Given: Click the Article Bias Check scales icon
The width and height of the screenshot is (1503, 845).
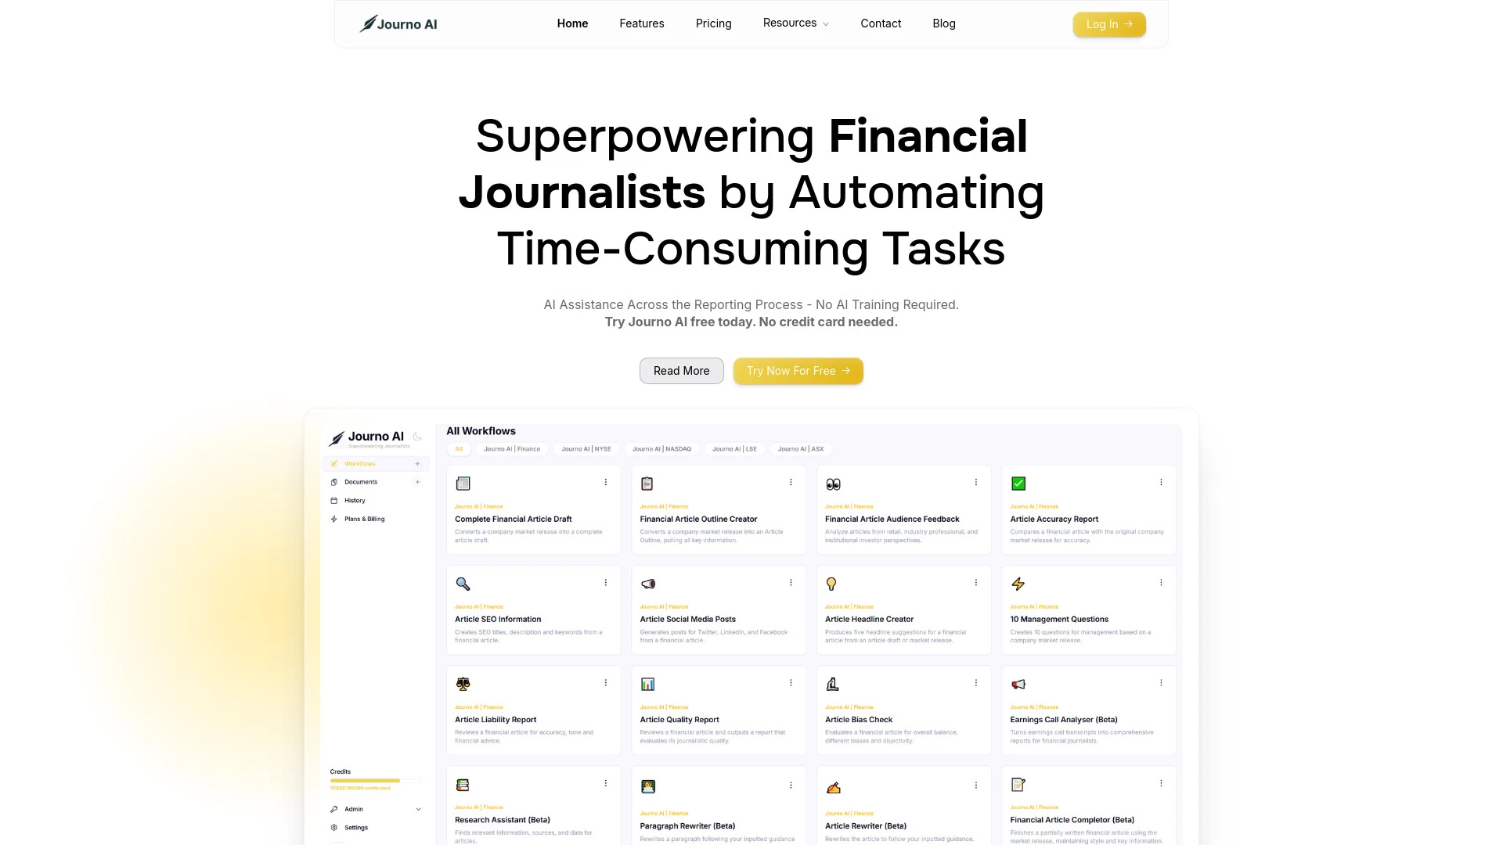Looking at the screenshot, I should tap(832, 683).
